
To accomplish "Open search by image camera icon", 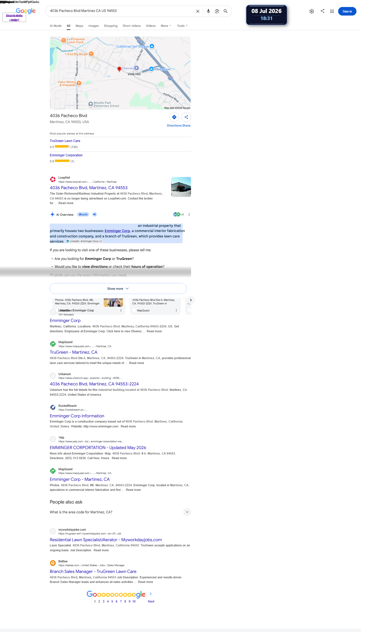I will pos(217,11).
